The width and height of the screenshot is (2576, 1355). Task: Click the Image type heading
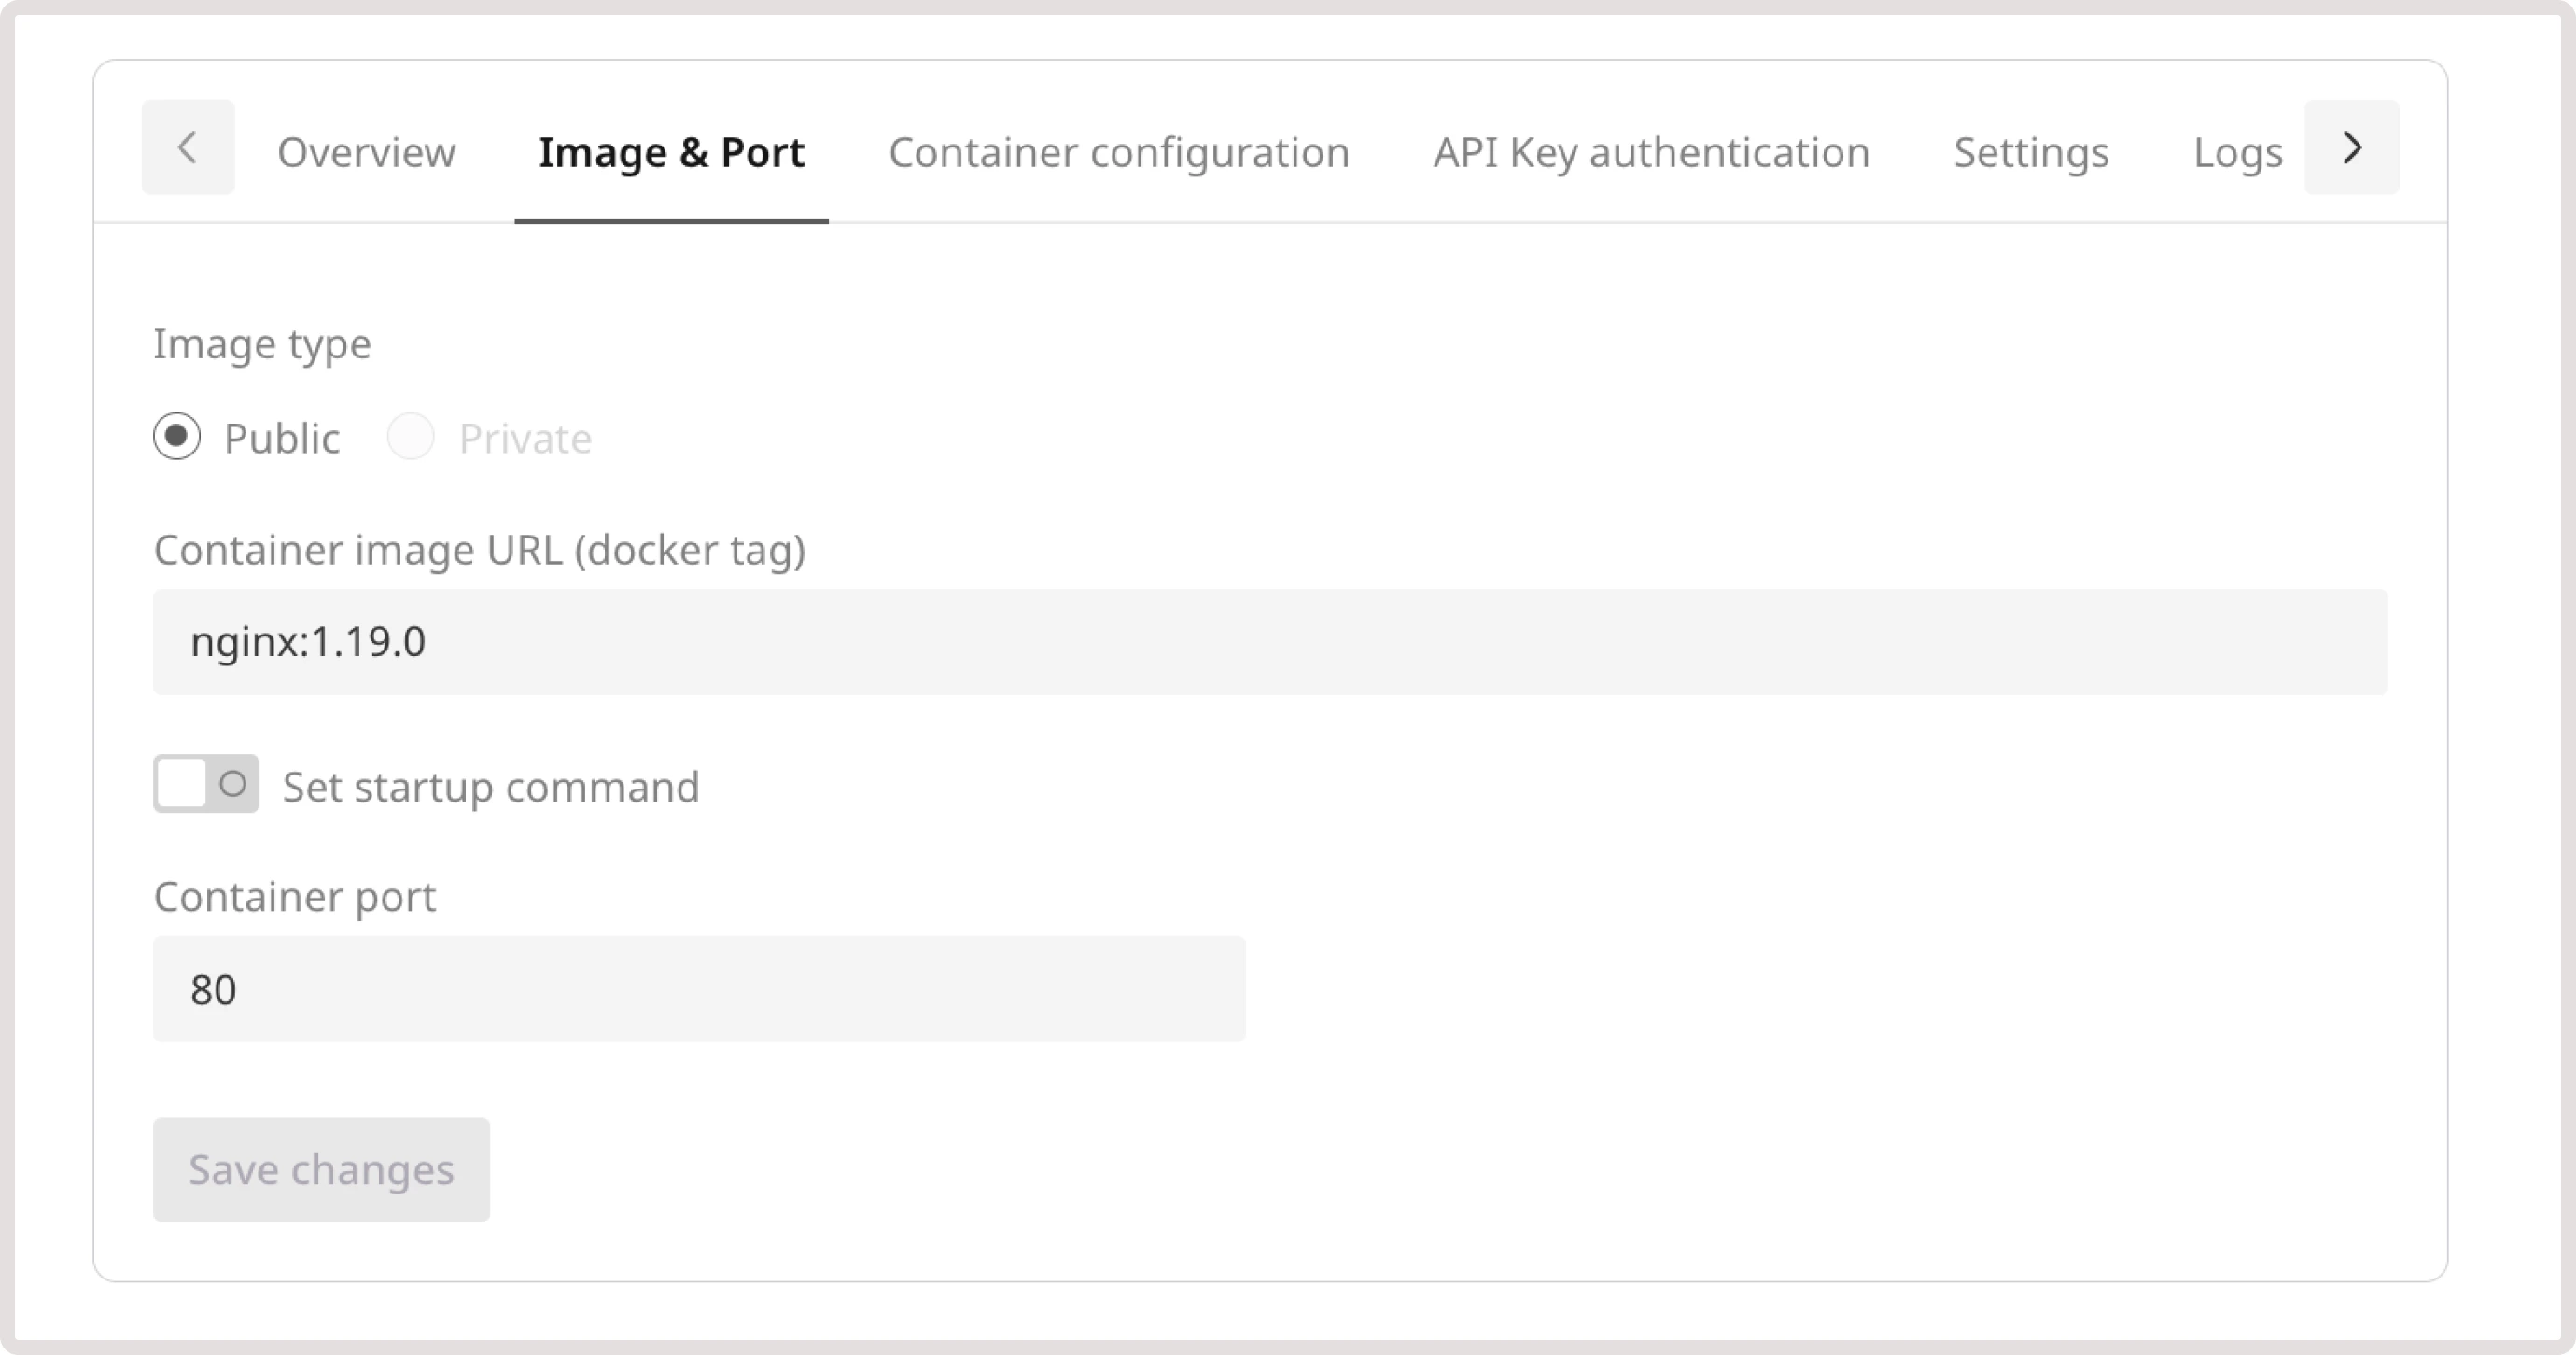[x=262, y=343]
